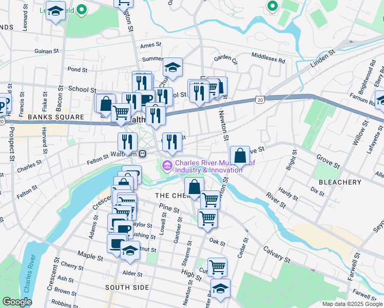Click the Grove St label near Bleachery

328,162
